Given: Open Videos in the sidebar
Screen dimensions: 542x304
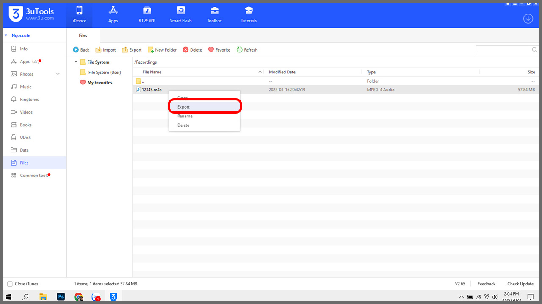Looking at the screenshot, I should (x=26, y=112).
